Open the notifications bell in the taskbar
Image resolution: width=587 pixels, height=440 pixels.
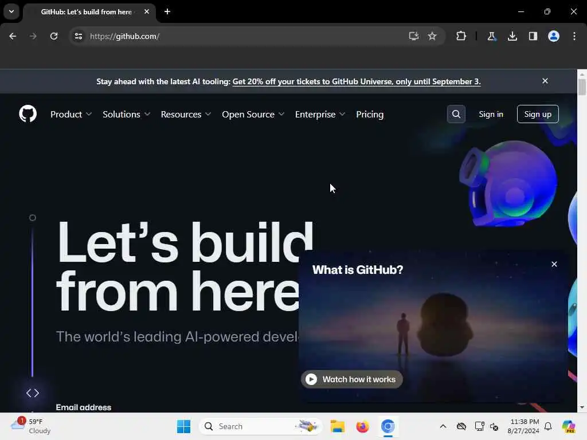pos(548,426)
